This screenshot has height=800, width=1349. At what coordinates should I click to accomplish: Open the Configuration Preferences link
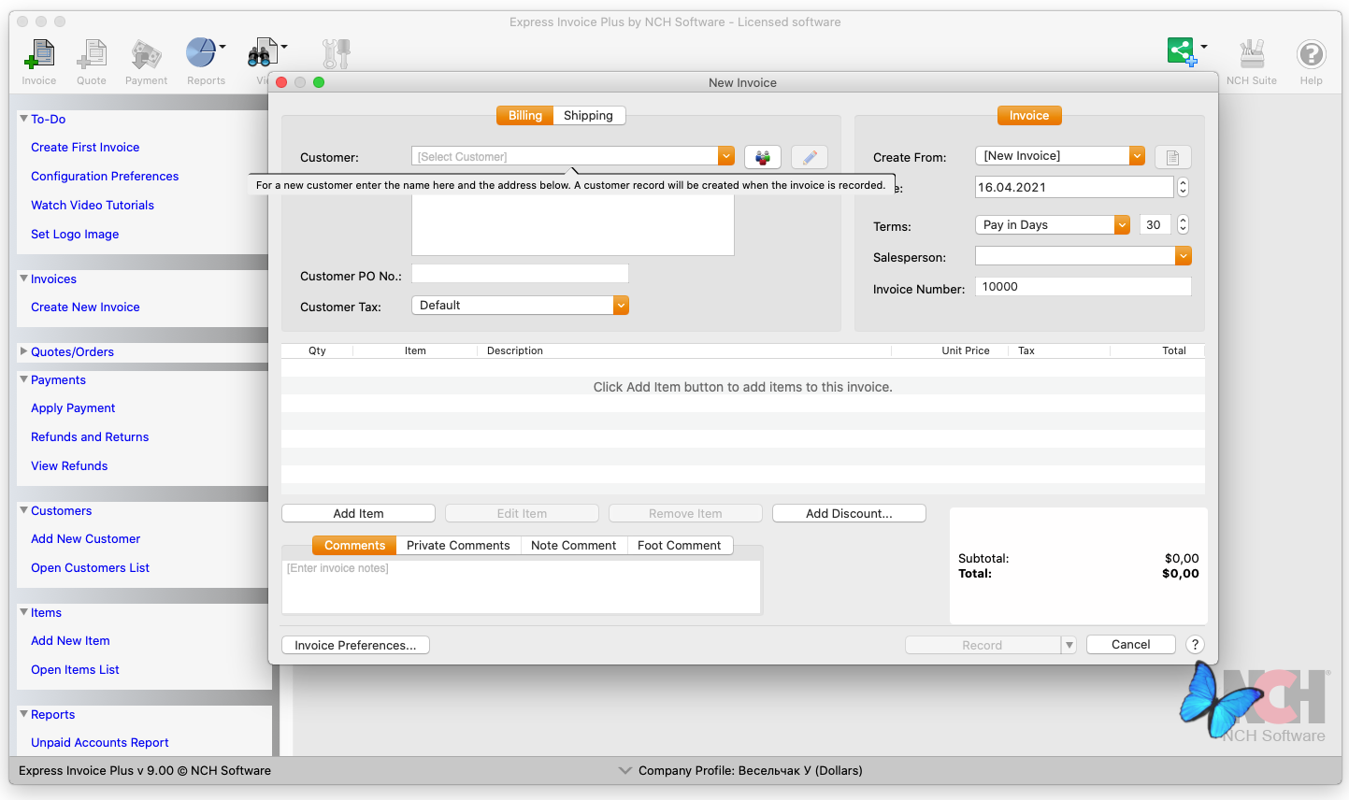[105, 176]
